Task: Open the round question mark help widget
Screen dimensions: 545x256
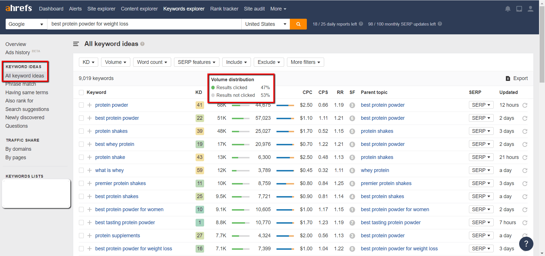Action: click(x=526, y=244)
